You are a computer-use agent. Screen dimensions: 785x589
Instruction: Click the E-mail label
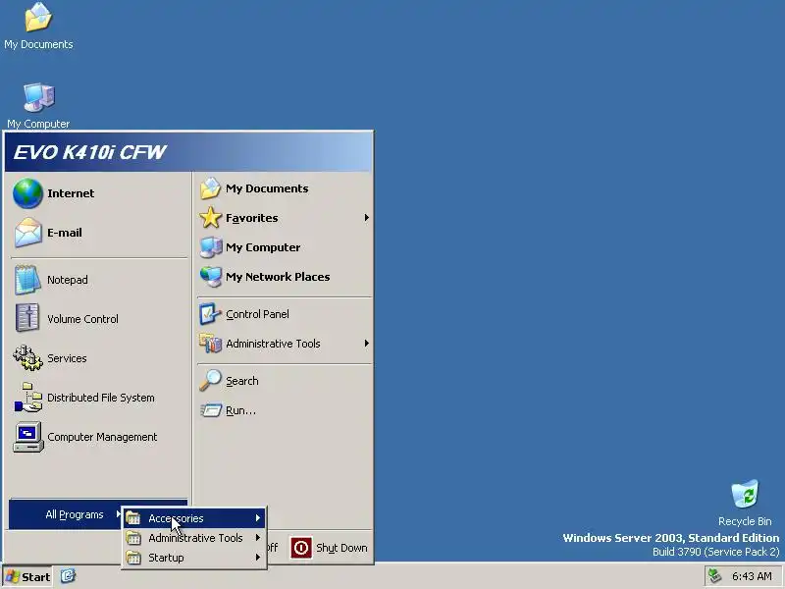coord(65,233)
